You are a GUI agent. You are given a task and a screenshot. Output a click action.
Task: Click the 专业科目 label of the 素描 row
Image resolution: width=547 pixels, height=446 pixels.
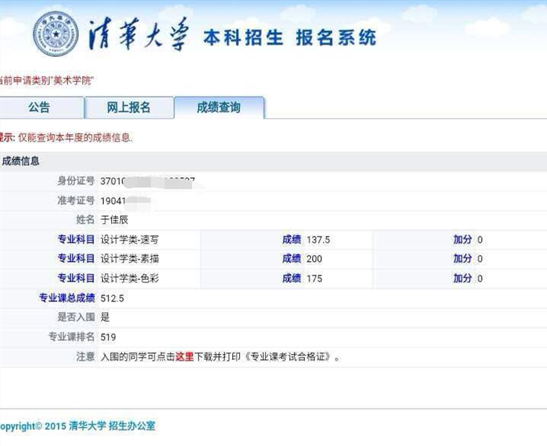[x=76, y=259]
